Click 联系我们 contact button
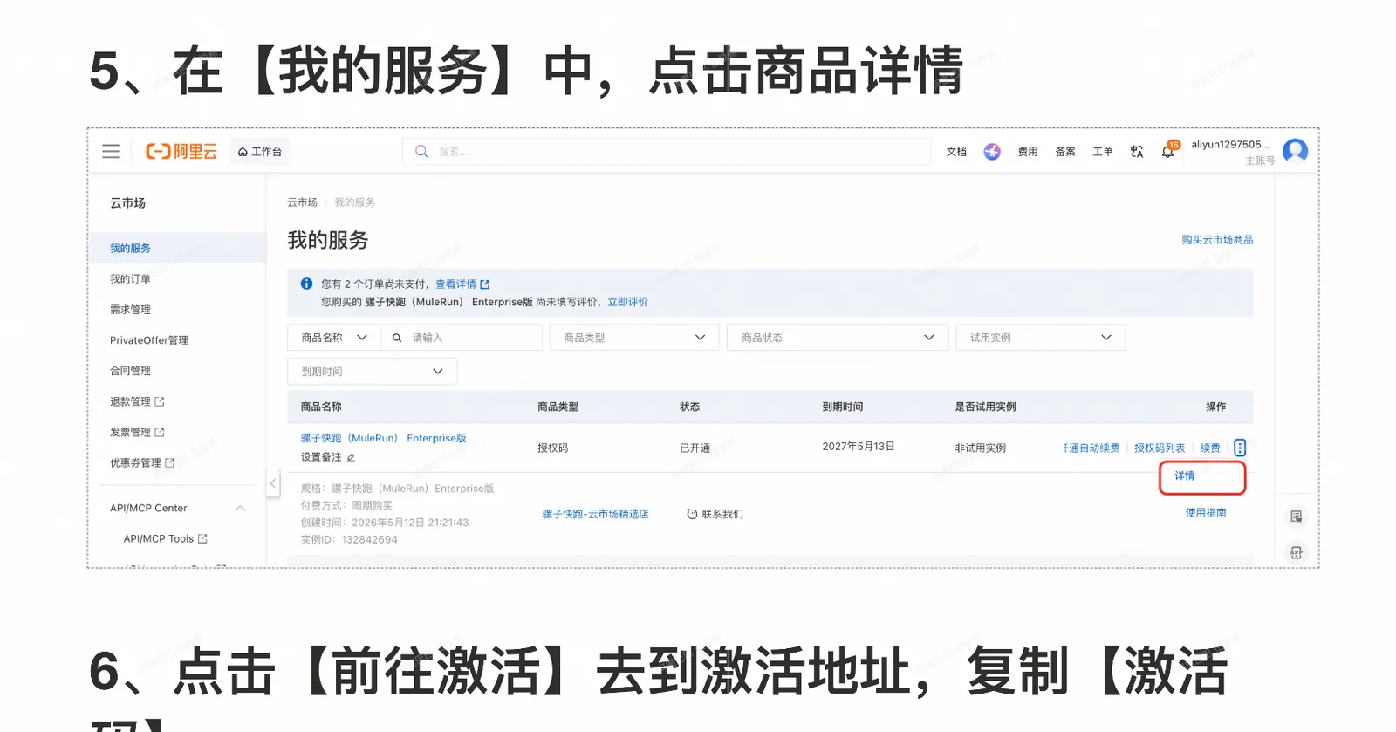 tap(715, 515)
